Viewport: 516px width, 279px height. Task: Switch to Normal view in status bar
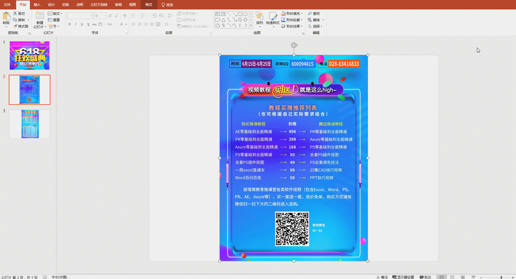pyautogui.click(x=442, y=277)
